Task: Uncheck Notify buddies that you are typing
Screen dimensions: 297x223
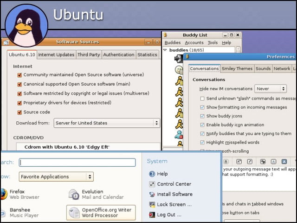Action: click(202, 134)
